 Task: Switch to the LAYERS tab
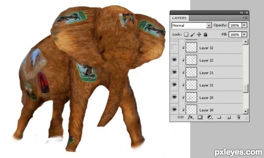[180, 18]
